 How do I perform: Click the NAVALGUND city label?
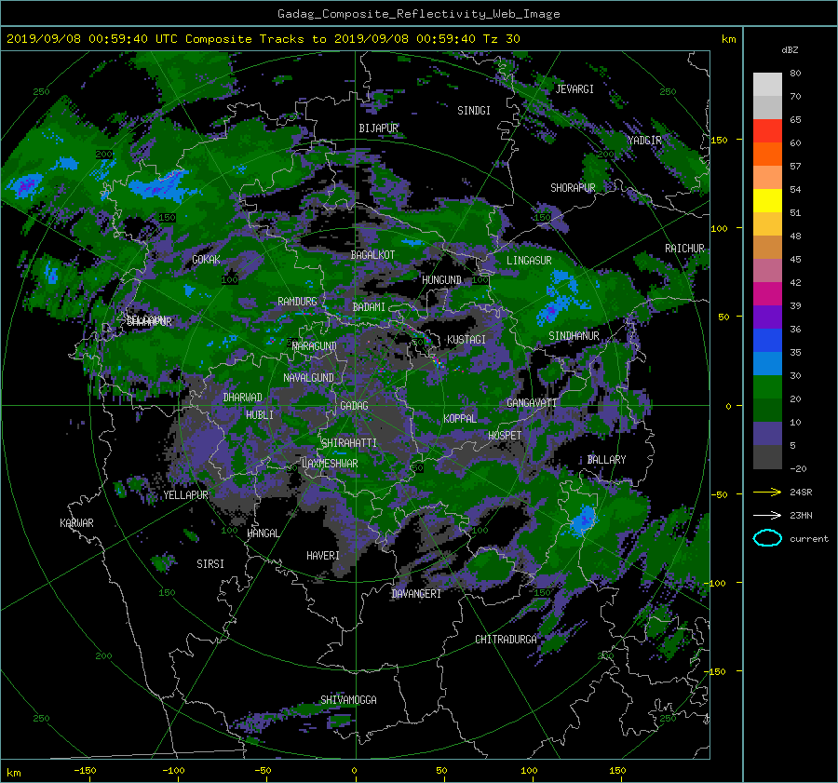[308, 378]
